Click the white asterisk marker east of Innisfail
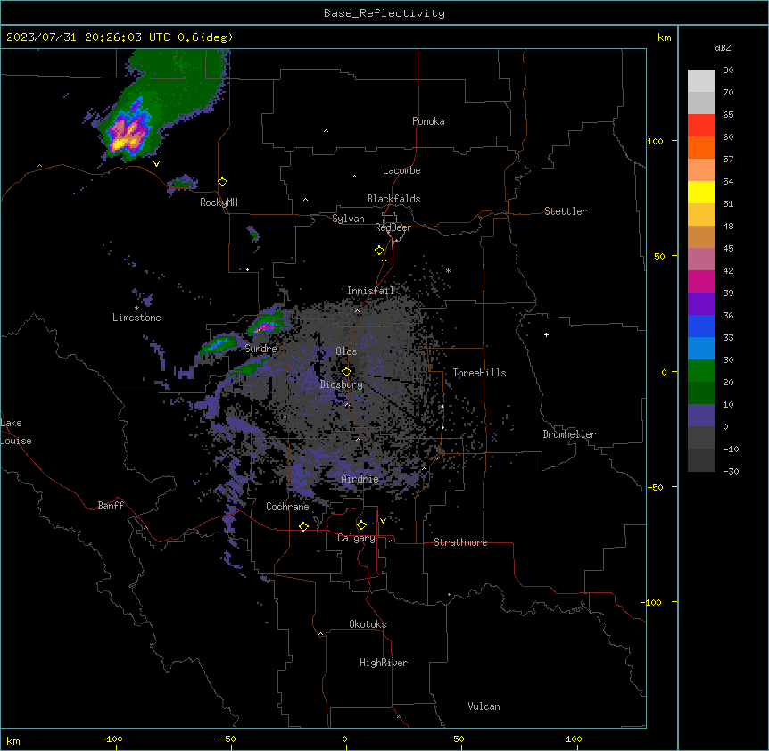The image size is (769, 751). pos(448,271)
